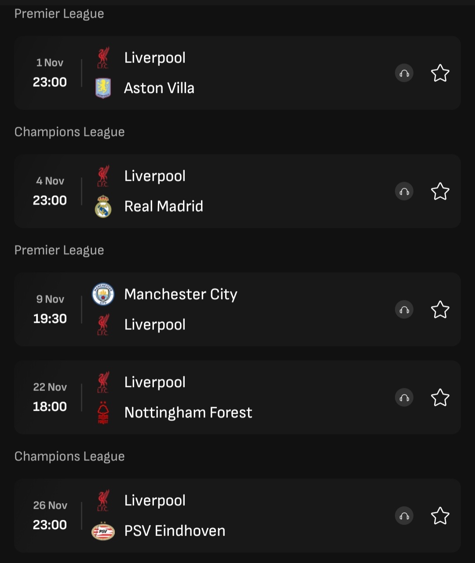Tap headphones icon for Nottingham Forest match
This screenshot has height=563, width=475.
pyautogui.click(x=404, y=398)
